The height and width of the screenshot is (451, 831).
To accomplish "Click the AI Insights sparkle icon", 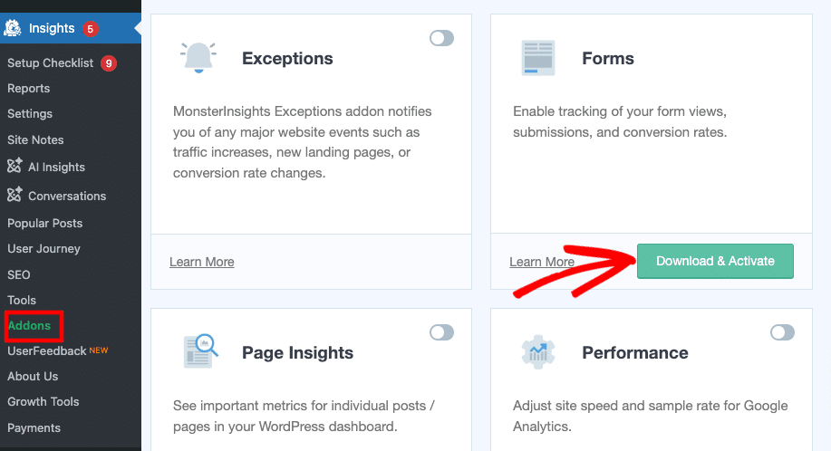I will pos(14,167).
